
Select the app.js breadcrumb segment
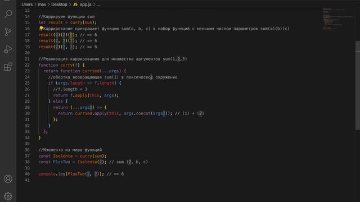coord(85,4)
